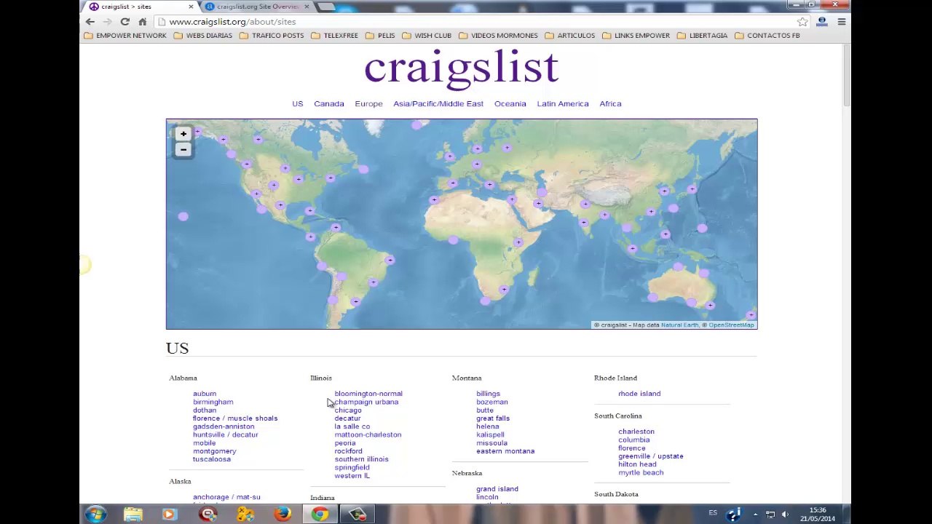The width and height of the screenshot is (932, 524).
Task: Open the Natural Earth map credit link
Action: point(679,325)
